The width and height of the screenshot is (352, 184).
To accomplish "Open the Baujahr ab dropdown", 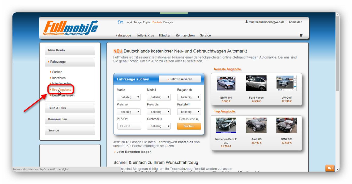I will point(189,97).
